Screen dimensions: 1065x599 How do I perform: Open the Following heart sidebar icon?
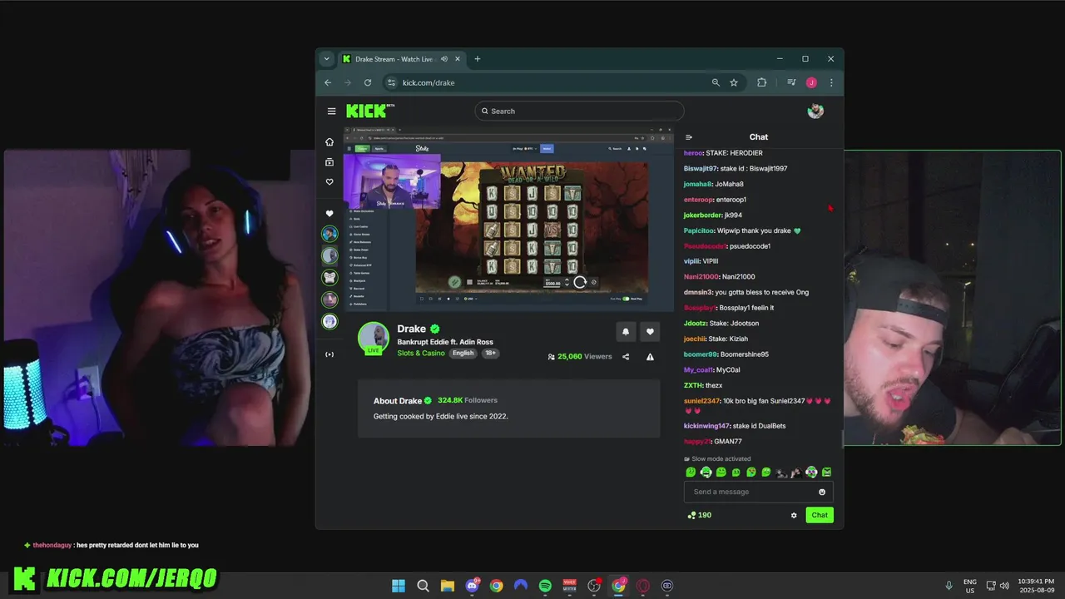tap(329, 181)
